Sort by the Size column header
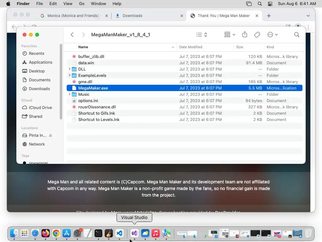322x242 pixels. (249, 47)
